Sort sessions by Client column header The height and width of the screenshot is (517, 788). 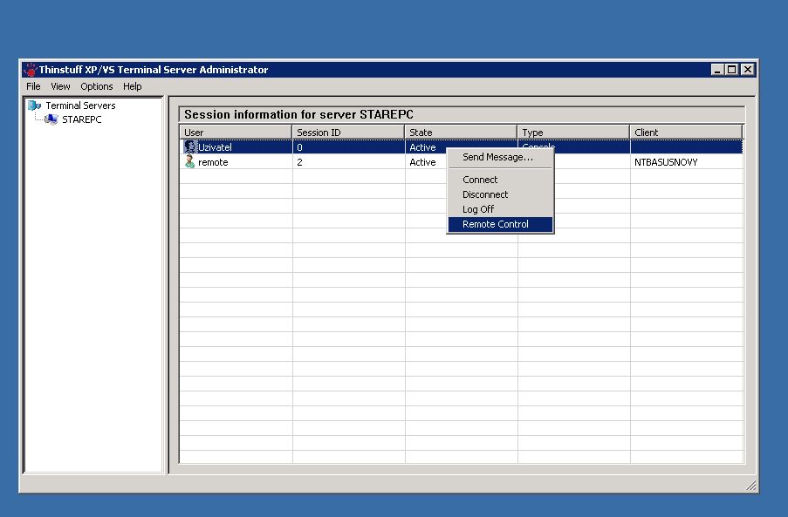(686, 132)
